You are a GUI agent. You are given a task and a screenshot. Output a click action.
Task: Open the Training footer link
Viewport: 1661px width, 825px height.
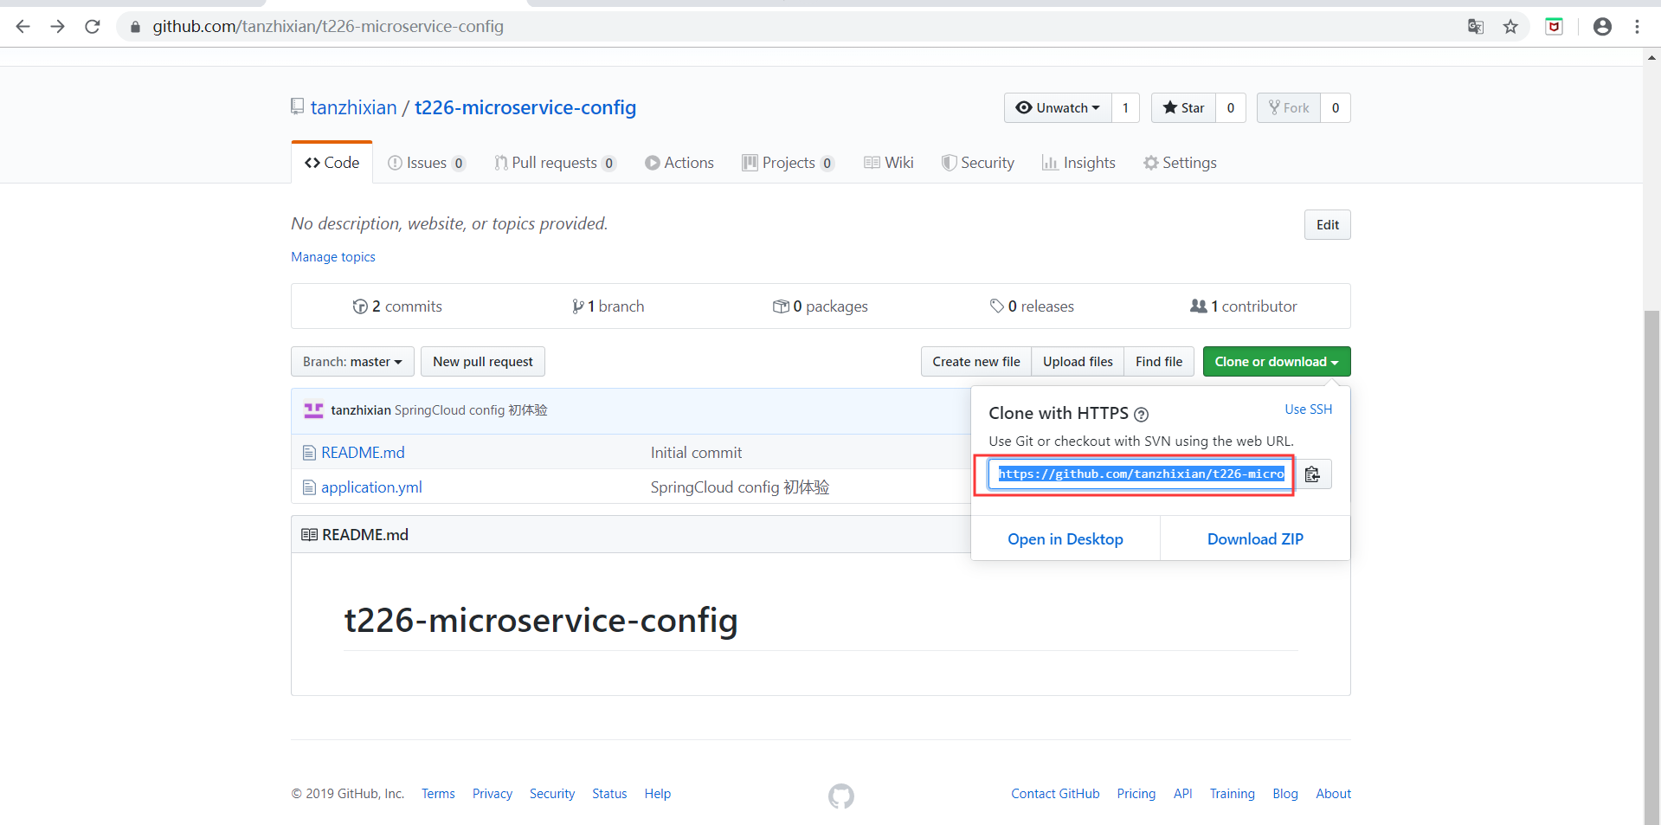pyautogui.click(x=1232, y=794)
